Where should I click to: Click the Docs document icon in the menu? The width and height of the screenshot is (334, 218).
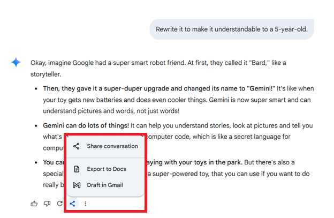(77, 170)
